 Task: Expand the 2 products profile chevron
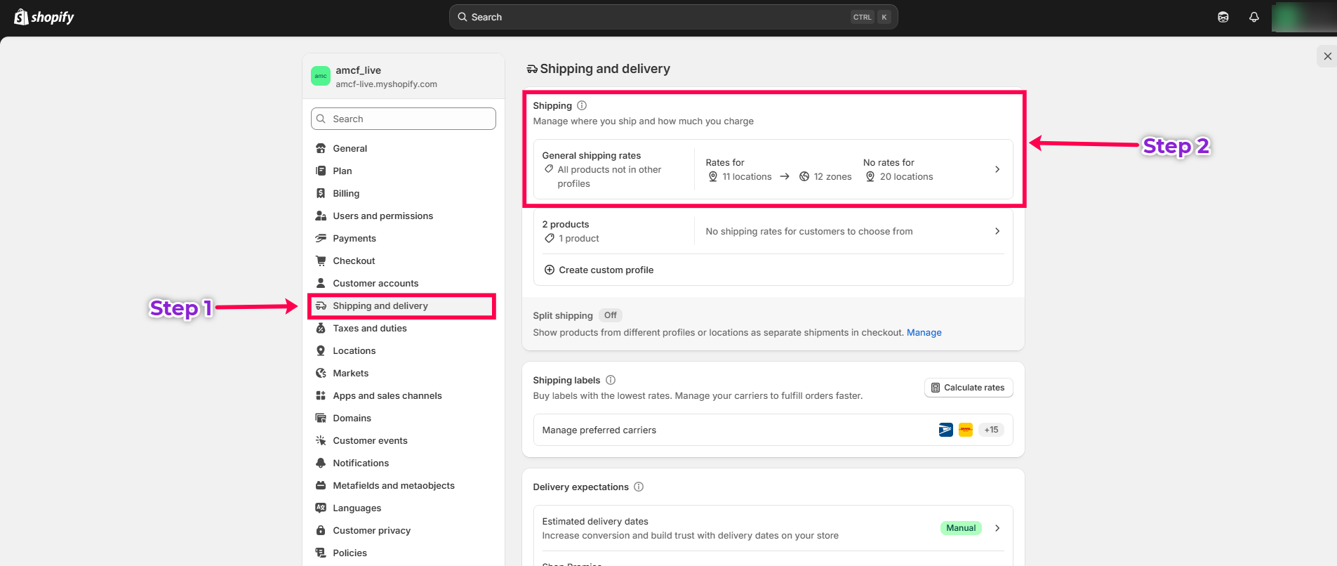[x=997, y=231]
